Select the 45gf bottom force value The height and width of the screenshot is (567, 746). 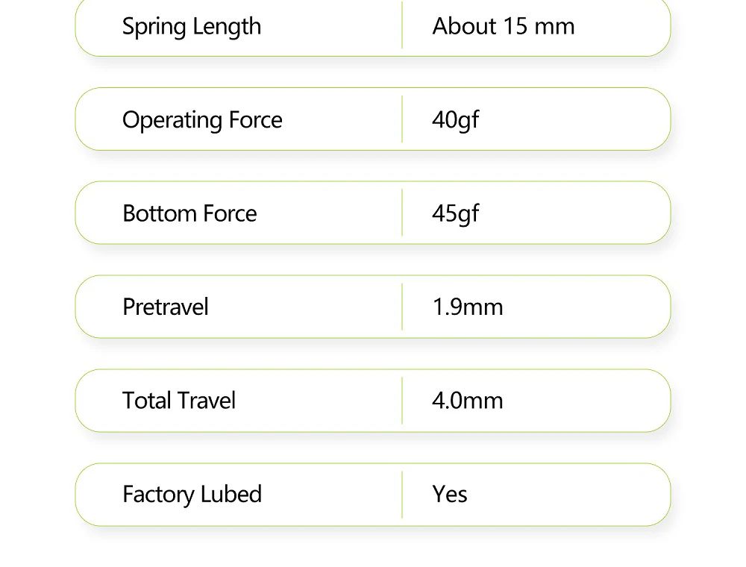455,214
